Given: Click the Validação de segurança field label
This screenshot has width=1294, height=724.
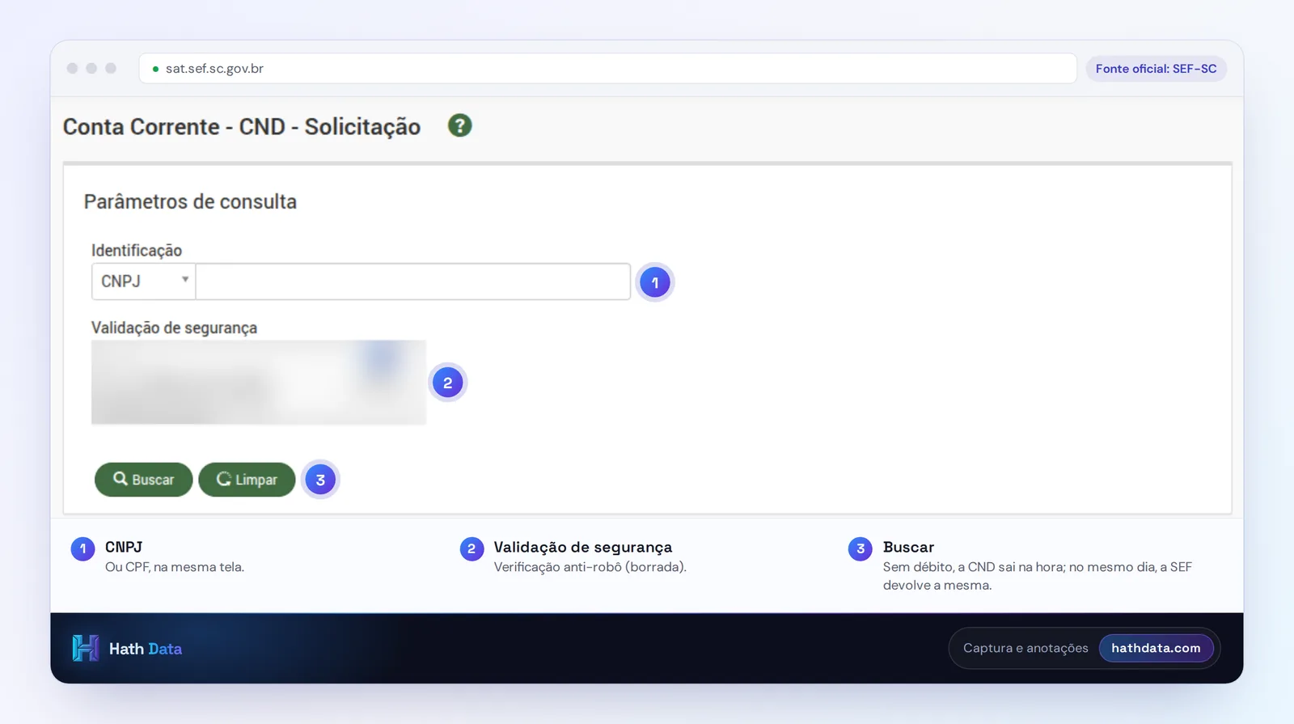Looking at the screenshot, I should [x=174, y=328].
